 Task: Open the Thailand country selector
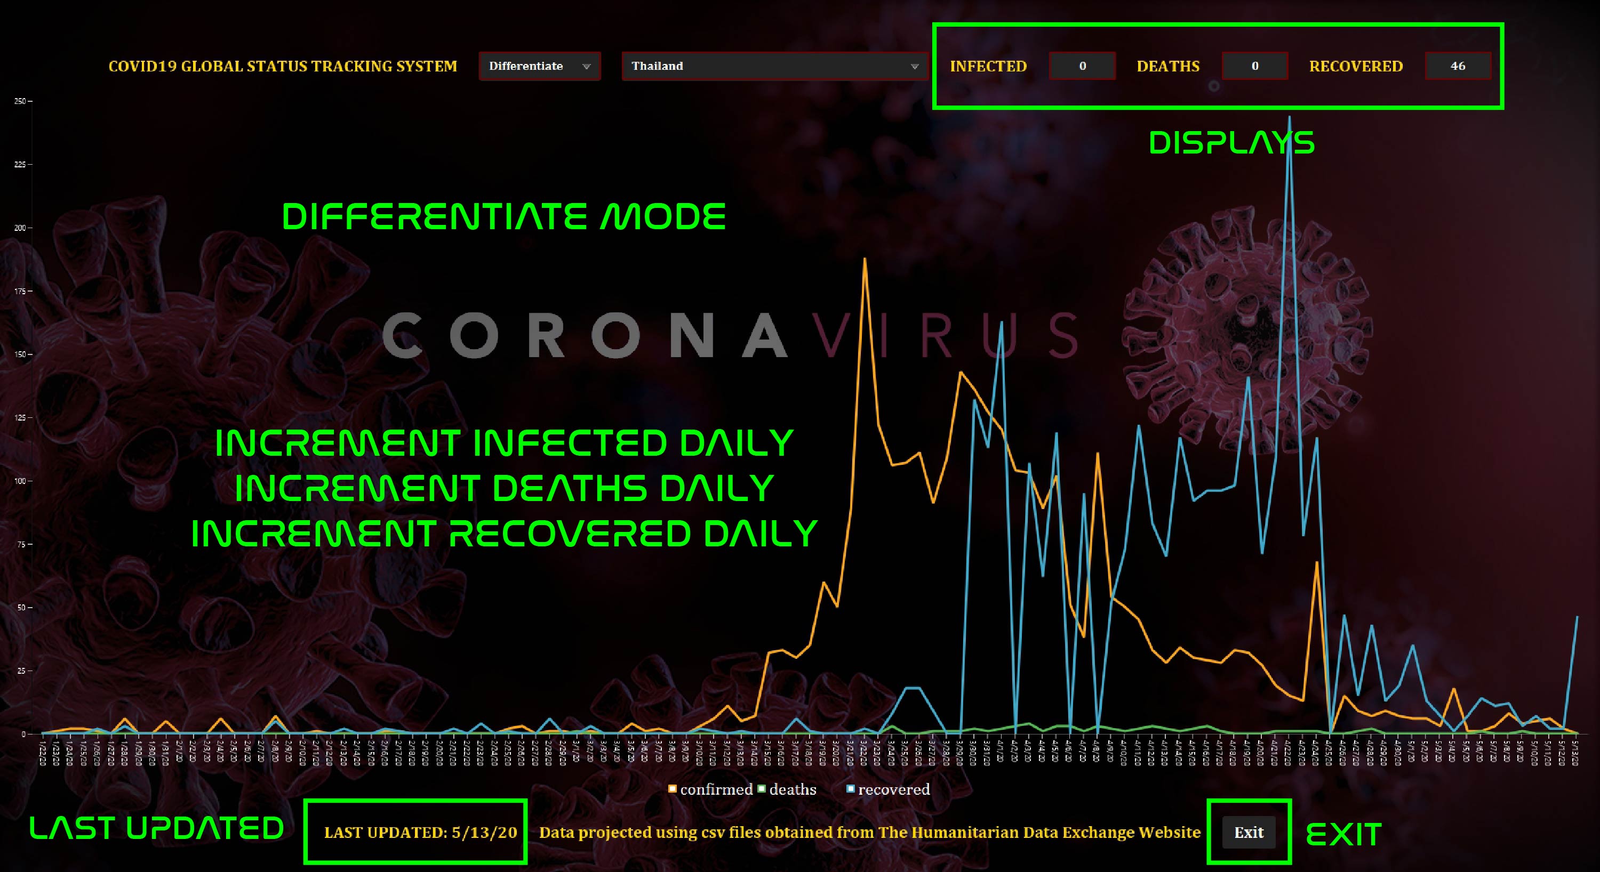tap(770, 66)
